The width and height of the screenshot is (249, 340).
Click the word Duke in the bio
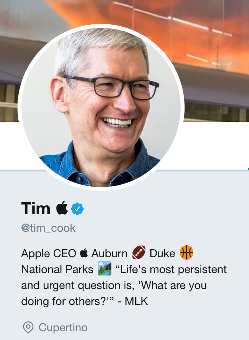coord(162,252)
